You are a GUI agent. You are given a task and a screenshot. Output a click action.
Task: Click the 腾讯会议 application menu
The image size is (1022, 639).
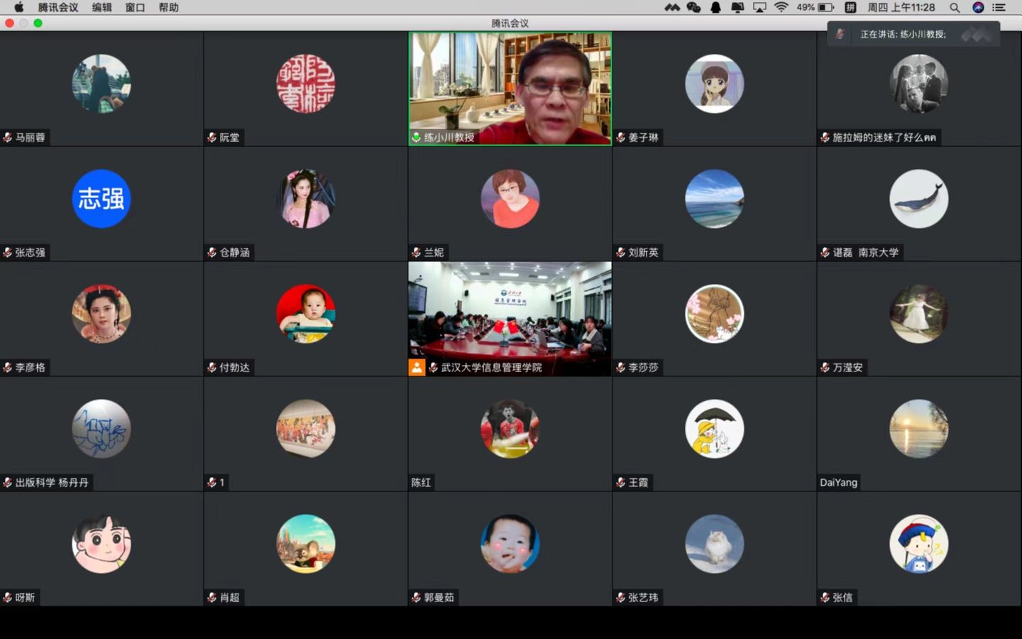[58, 7]
